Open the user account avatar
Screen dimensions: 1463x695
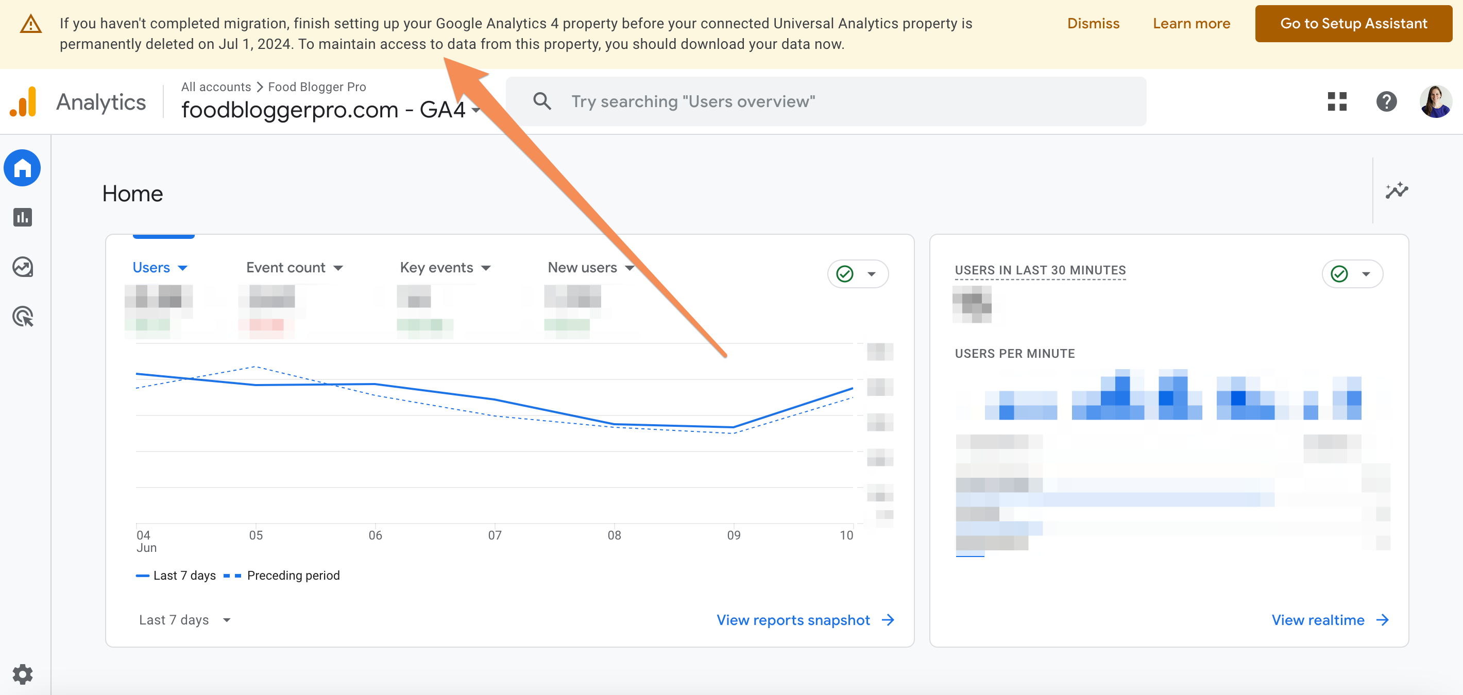(1436, 101)
